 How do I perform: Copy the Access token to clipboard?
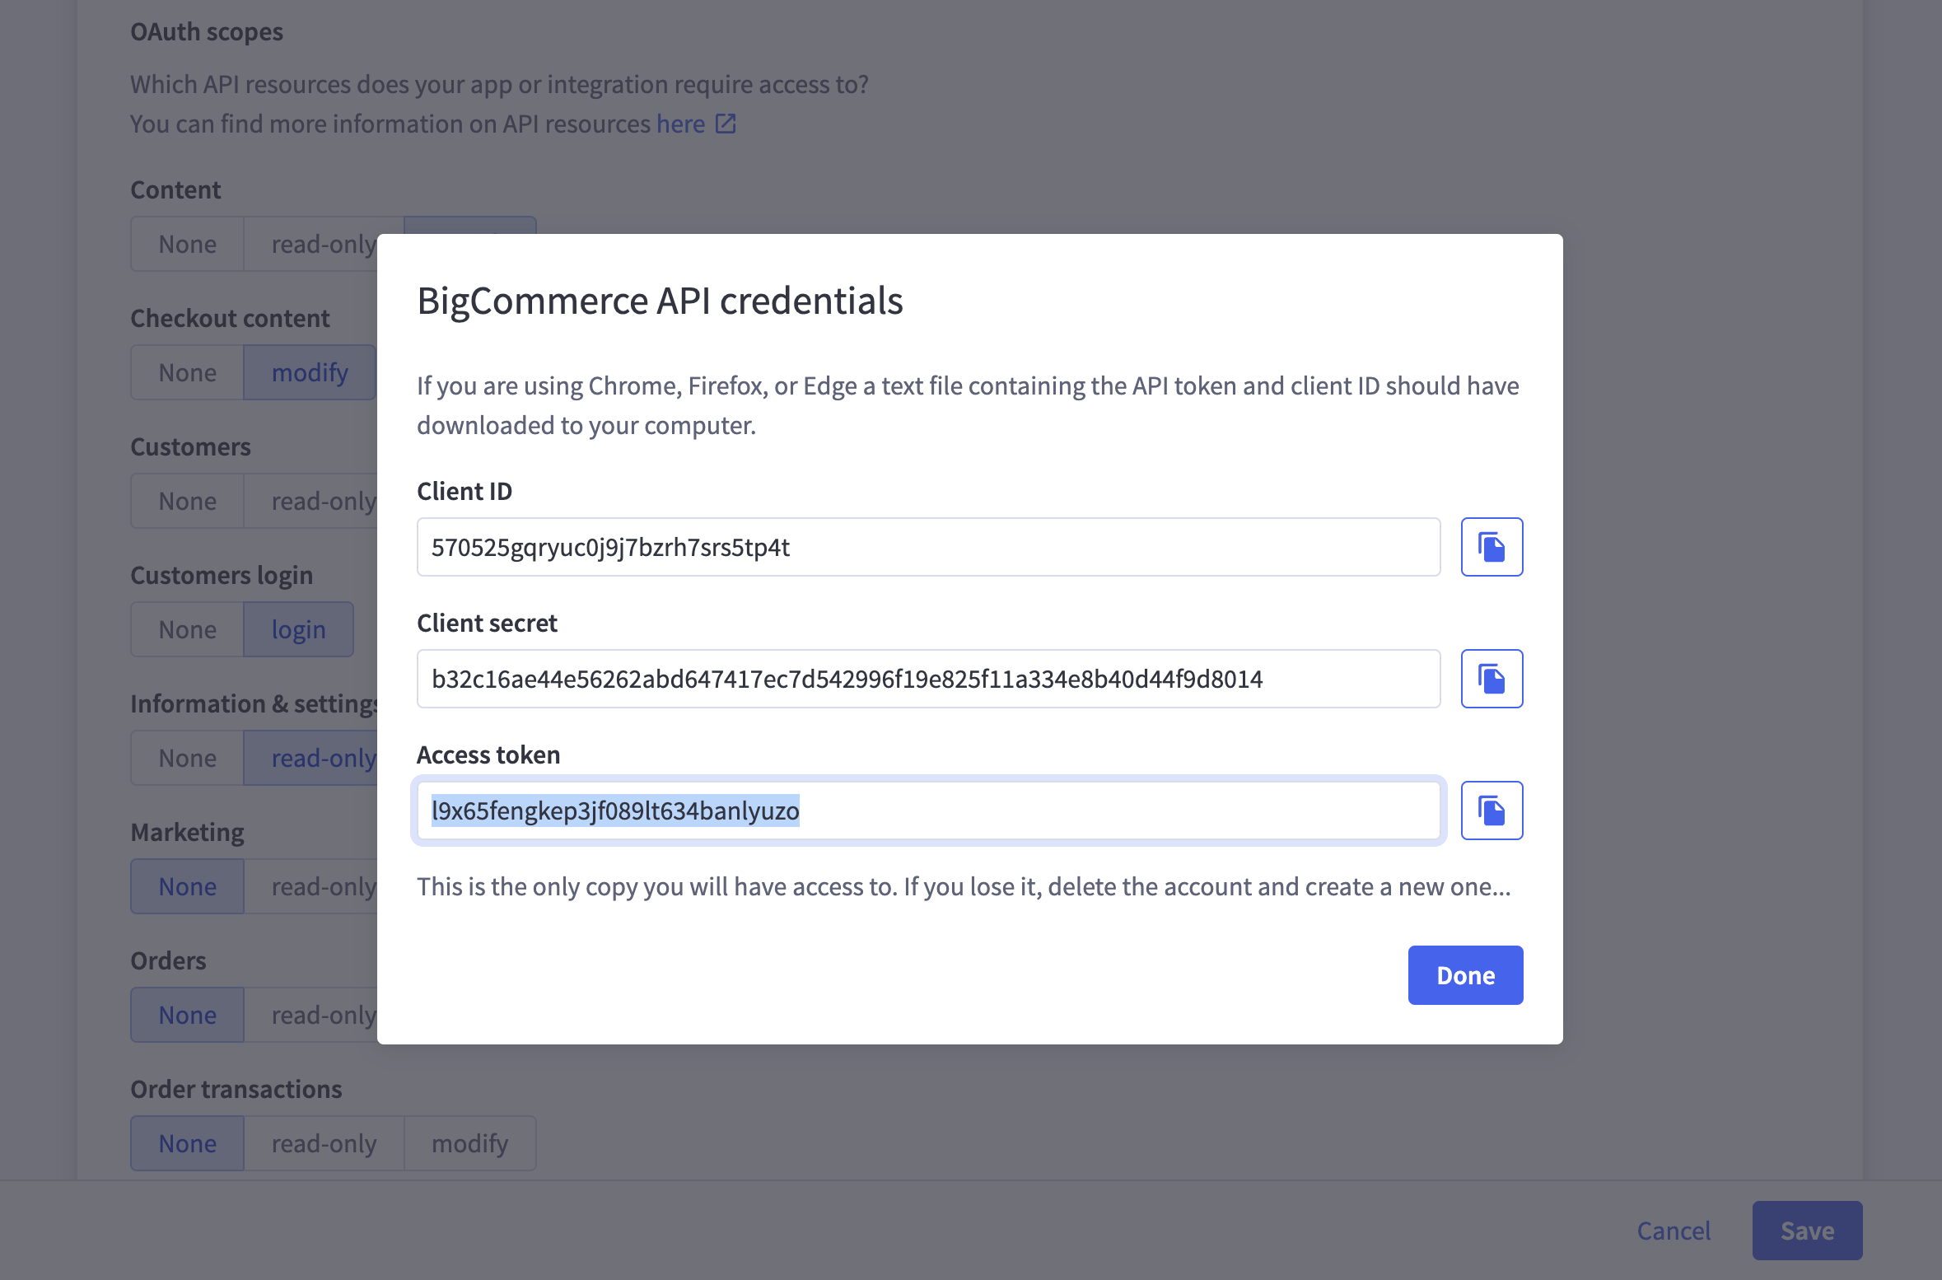tap(1492, 811)
